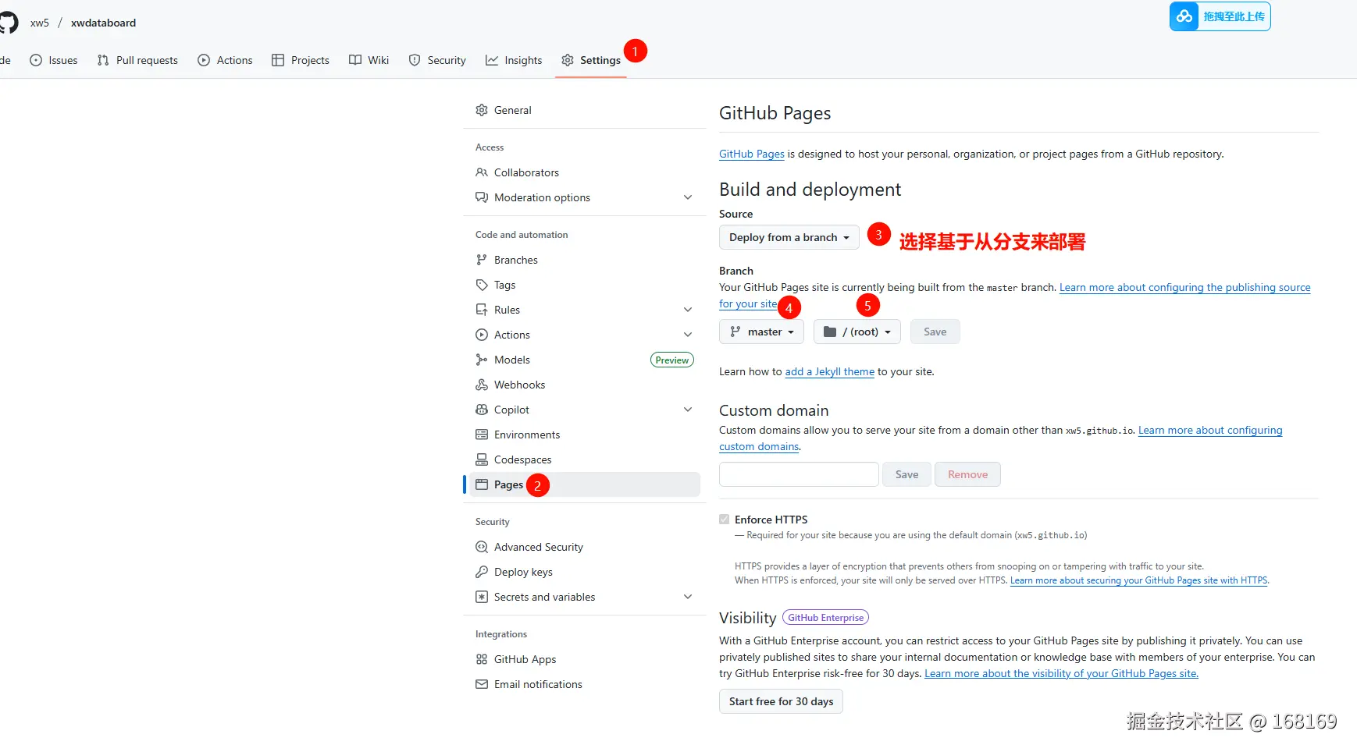Viewport: 1357px width, 752px height.
Task: Click the Insights graph icon
Action: coord(492,60)
